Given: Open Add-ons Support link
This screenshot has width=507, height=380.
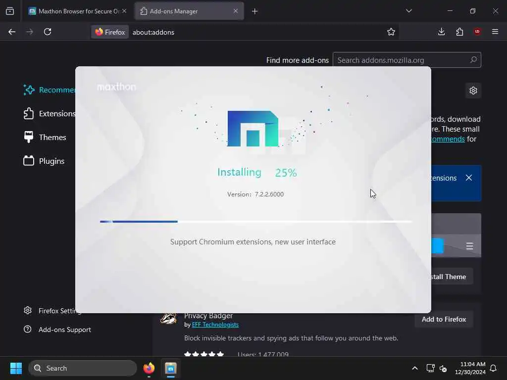Looking at the screenshot, I should (x=57, y=330).
